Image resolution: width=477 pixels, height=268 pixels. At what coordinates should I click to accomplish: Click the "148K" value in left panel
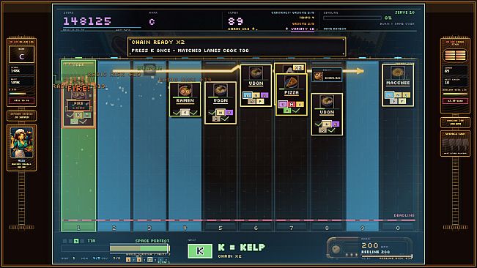click(15, 71)
